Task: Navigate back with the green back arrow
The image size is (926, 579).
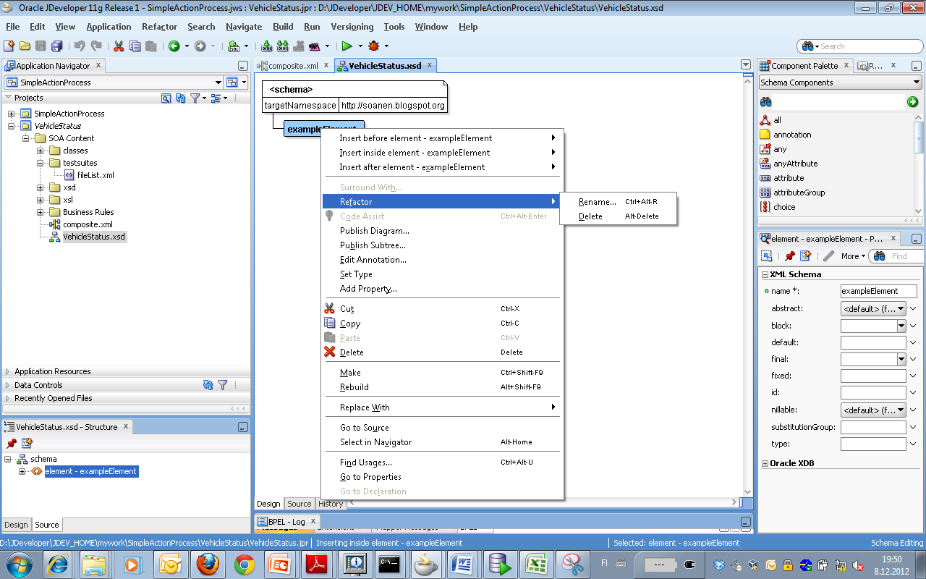Action: tap(174, 46)
